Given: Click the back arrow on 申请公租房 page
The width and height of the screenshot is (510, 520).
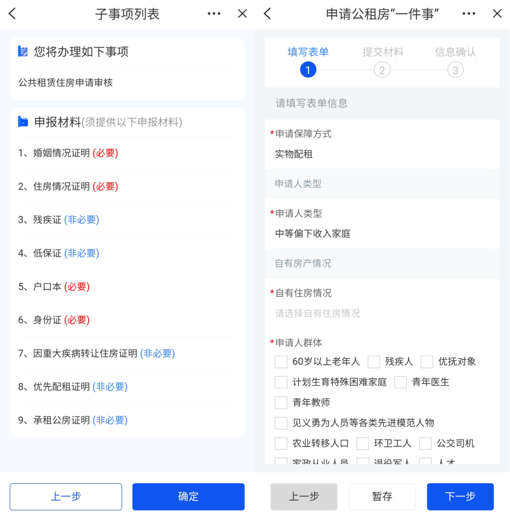Looking at the screenshot, I should (x=267, y=14).
